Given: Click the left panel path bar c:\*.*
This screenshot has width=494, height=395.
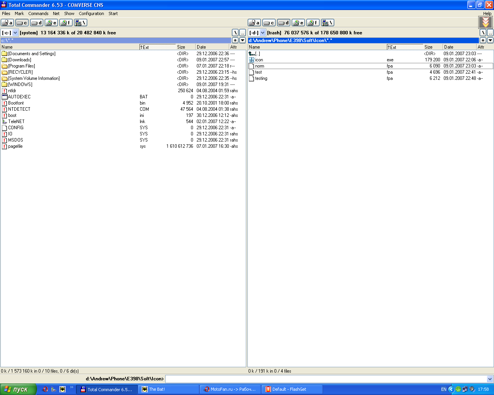Looking at the screenshot, I should pyautogui.click(x=116, y=41).
